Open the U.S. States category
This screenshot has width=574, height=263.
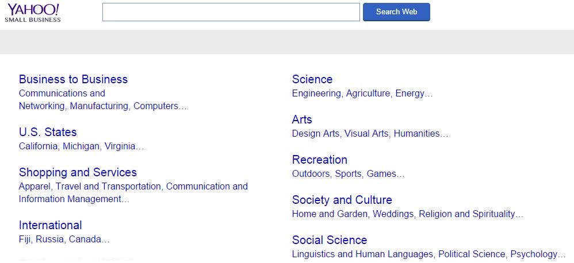(x=48, y=132)
